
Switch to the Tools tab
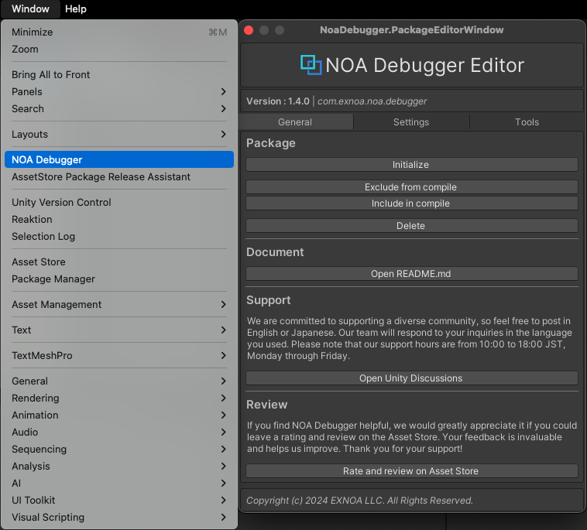[527, 122]
